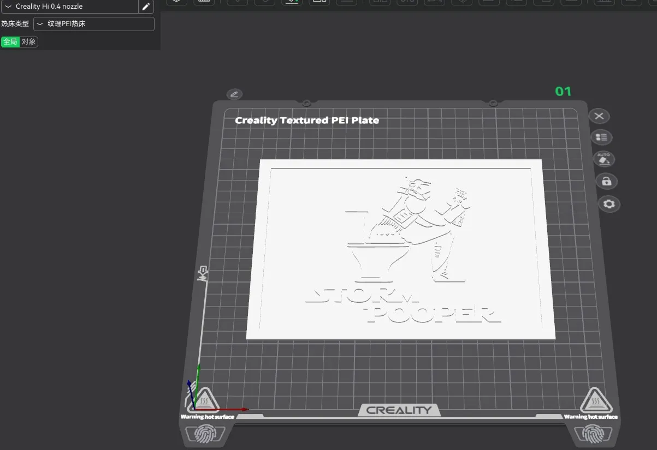Click the horizontal-line icon in the top toolbar
The width and height of the screenshot is (657, 450).
click(x=346, y=2)
